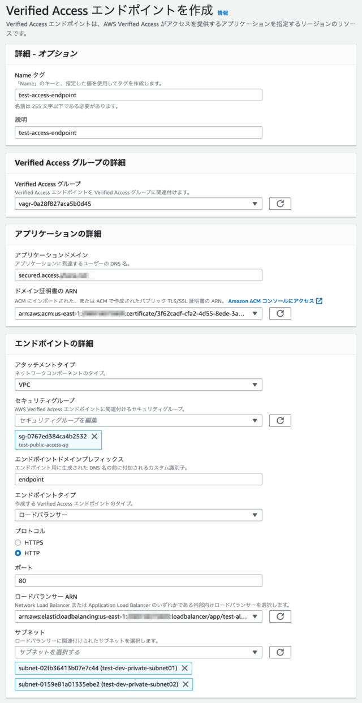Click the Name タグ input field
The image size is (362, 703).
click(139, 94)
